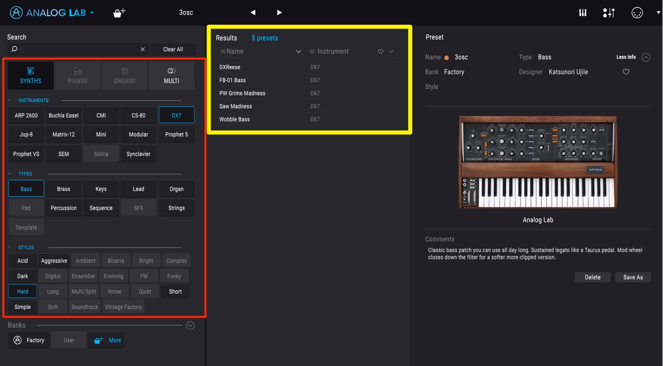The height and width of the screenshot is (366, 663).
Task: Collapse the Types section
Action: point(10,173)
